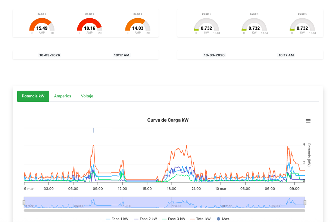Click the Fase 1 KW gauge
The width and height of the screenshot is (334, 222).
click(x=206, y=26)
